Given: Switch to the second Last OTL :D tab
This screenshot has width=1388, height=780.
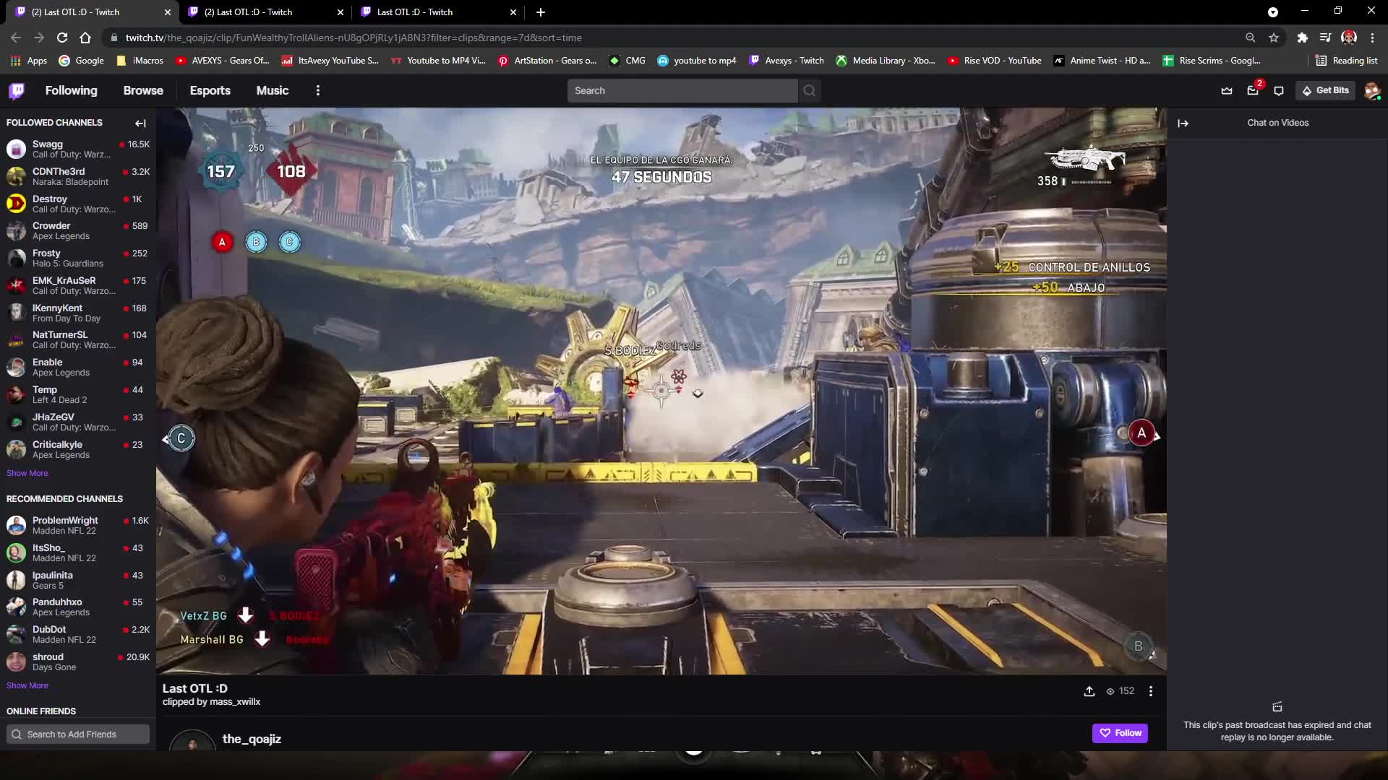Looking at the screenshot, I should point(266,12).
